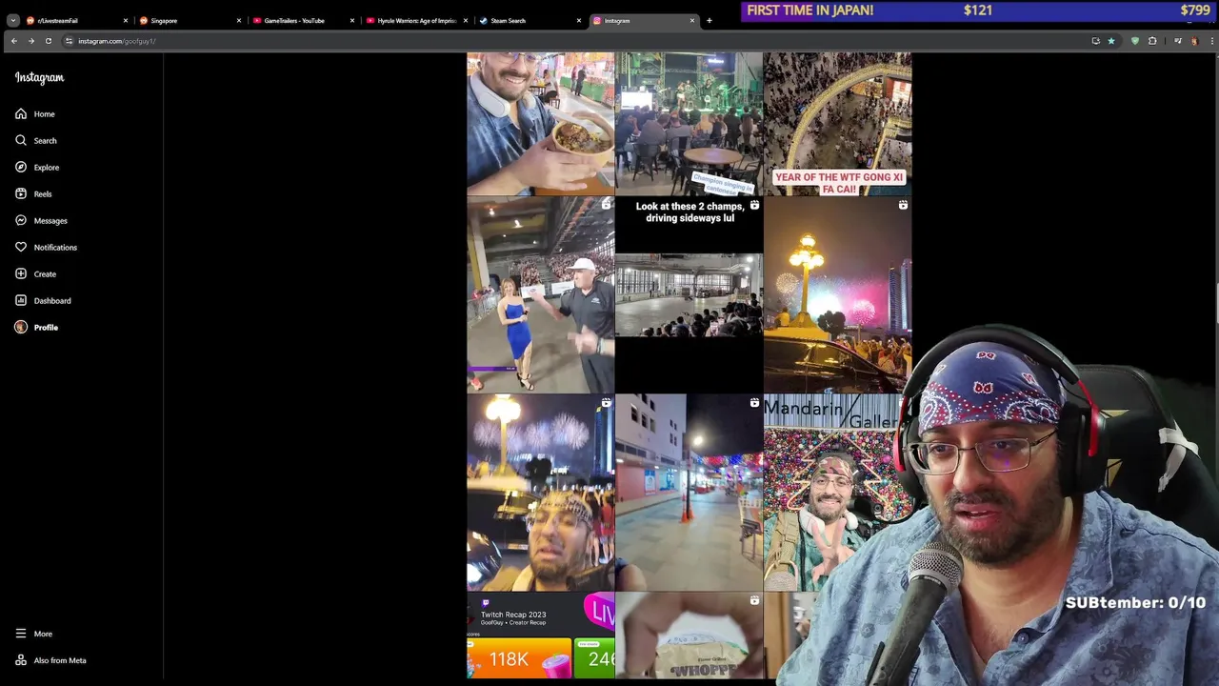Viewport: 1219px width, 686px height.
Task: Open the fireworks selfie reel
Action: pyautogui.click(x=540, y=493)
